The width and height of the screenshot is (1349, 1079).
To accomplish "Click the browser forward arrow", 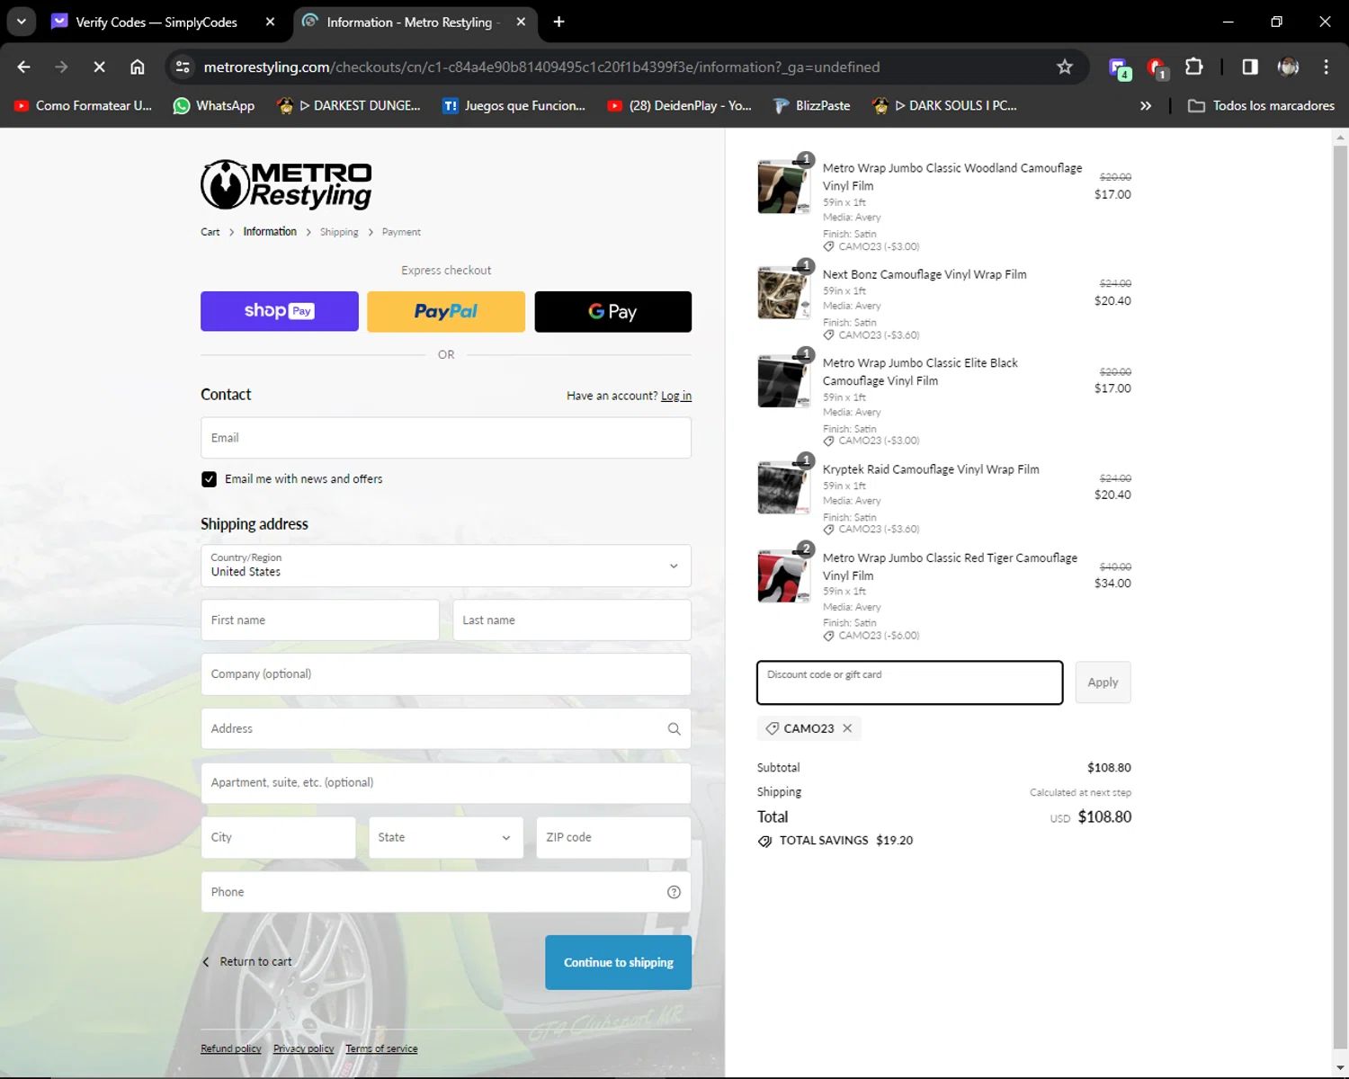I will (61, 67).
